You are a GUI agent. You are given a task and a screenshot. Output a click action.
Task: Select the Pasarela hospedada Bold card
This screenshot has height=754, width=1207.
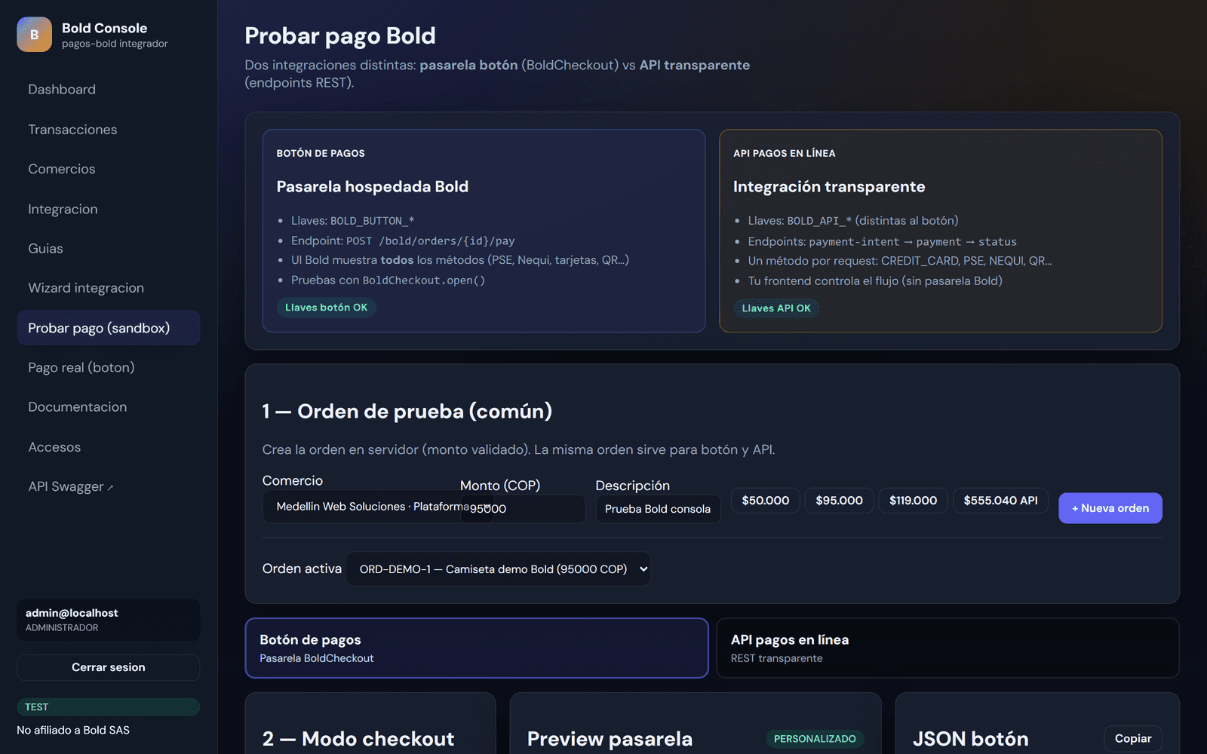pos(484,231)
